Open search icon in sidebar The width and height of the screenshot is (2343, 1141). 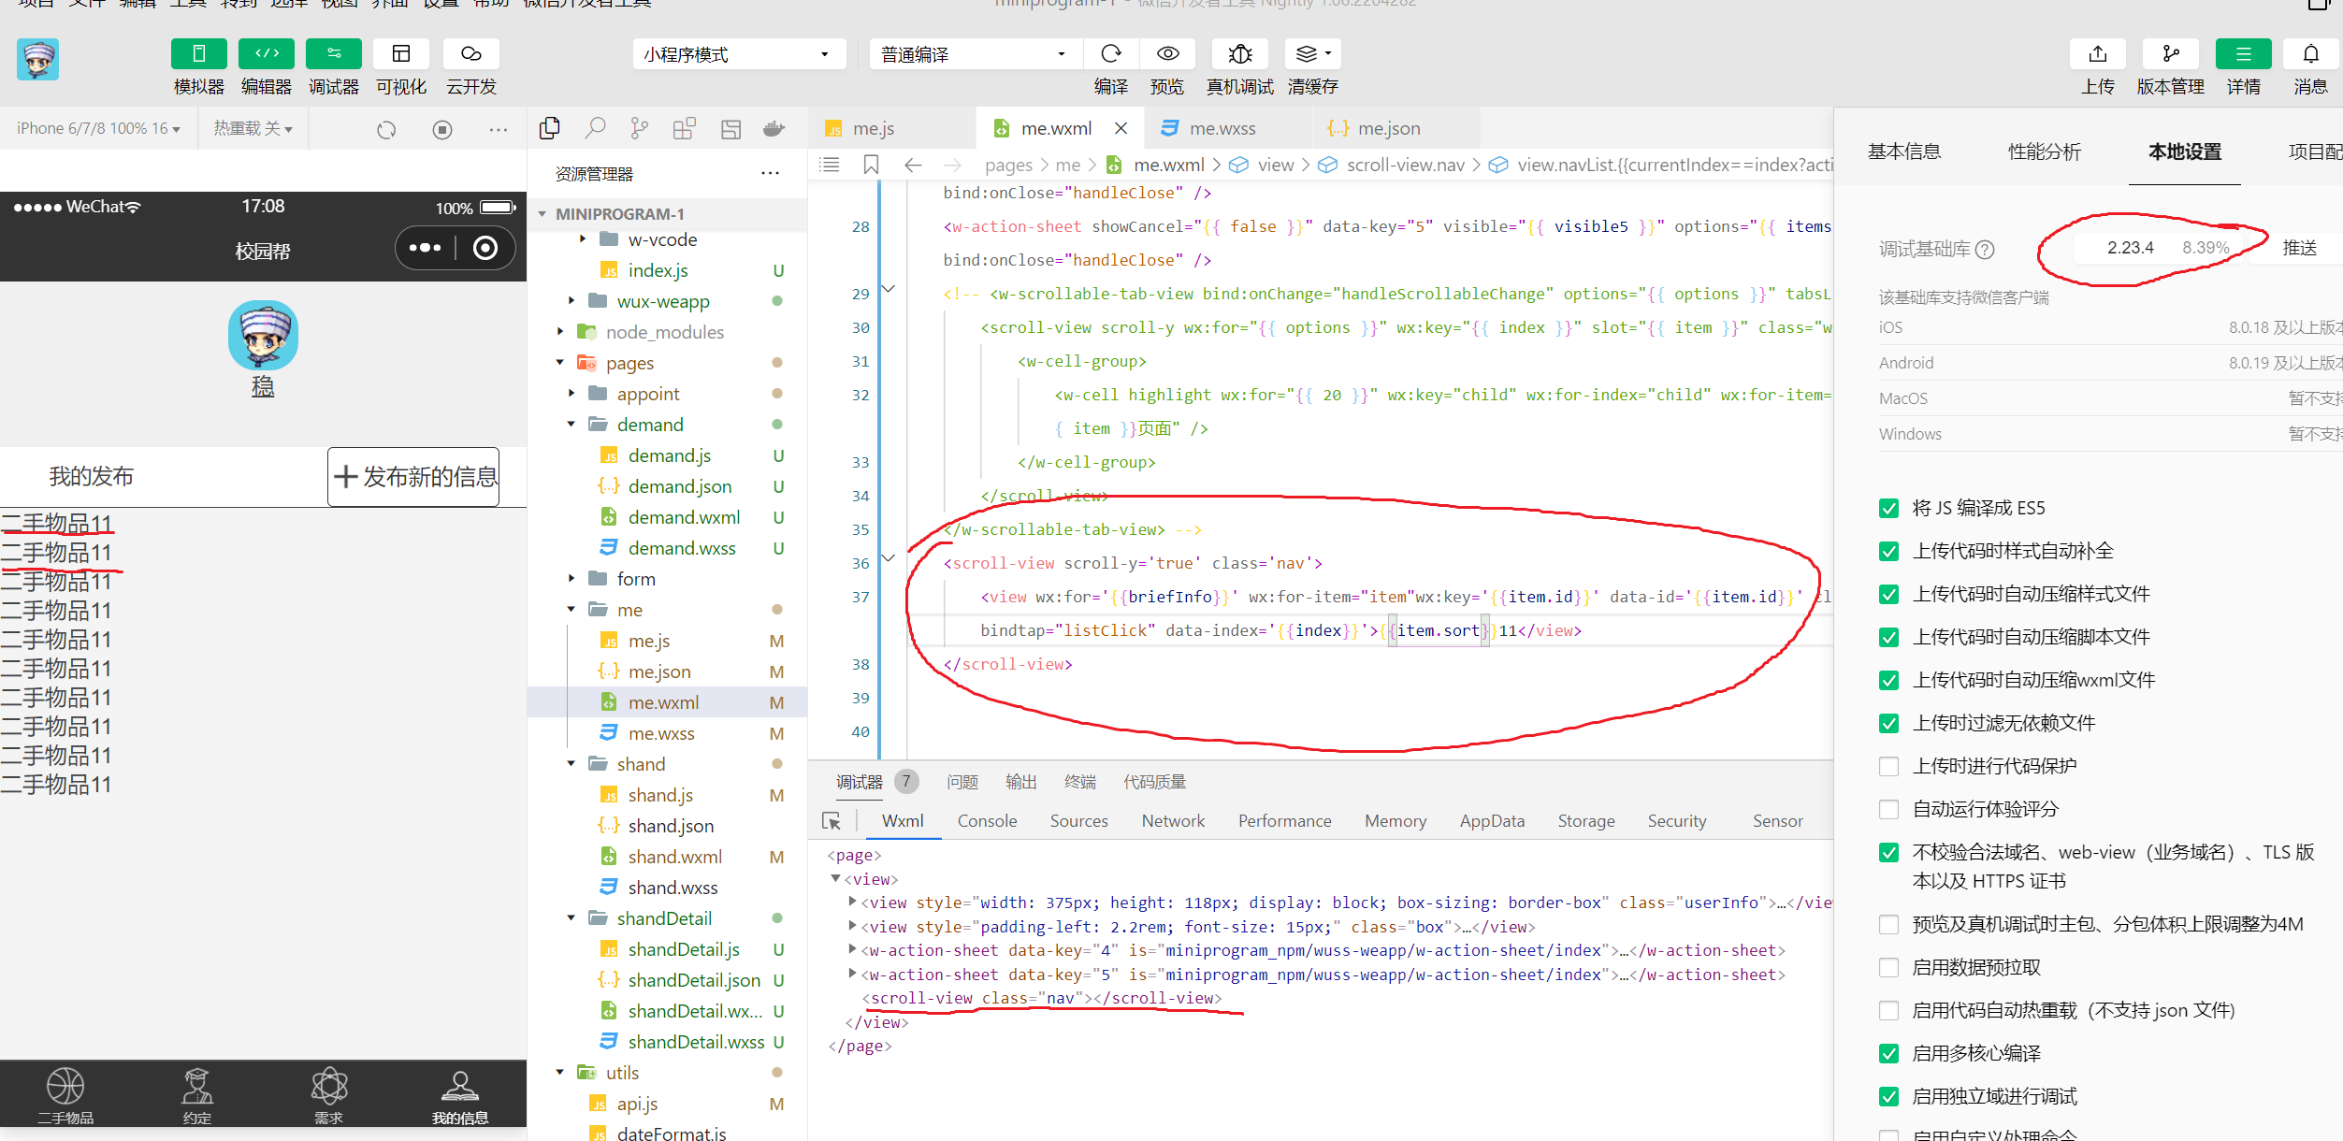pos(595,128)
